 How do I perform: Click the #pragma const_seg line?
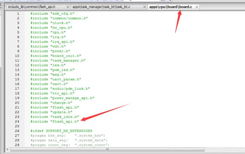click(70, 145)
